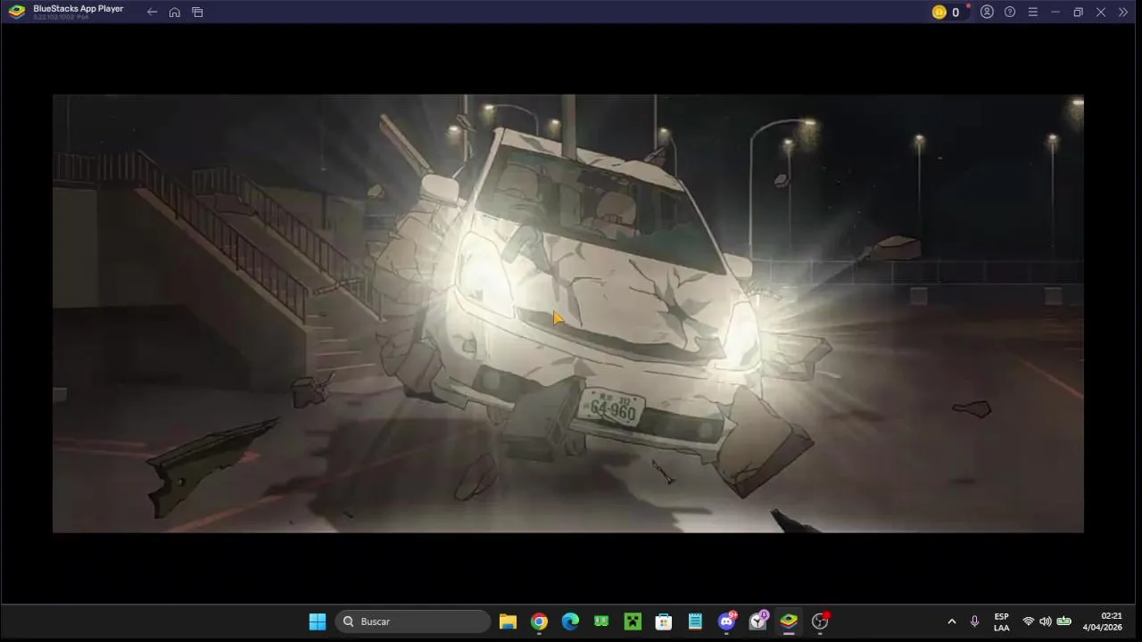This screenshot has height=642, width=1142.
Task: Click the BlueStacks taskbar icon
Action: click(789, 621)
